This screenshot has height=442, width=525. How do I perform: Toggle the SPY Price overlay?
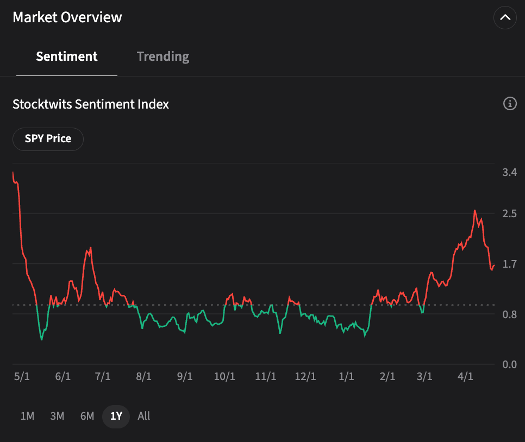[48, 139]
